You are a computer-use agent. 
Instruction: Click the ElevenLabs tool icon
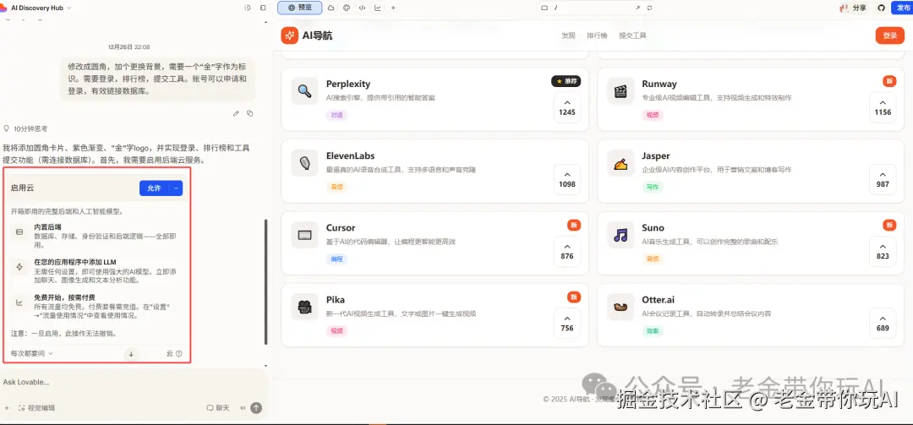tap(304, 163)
